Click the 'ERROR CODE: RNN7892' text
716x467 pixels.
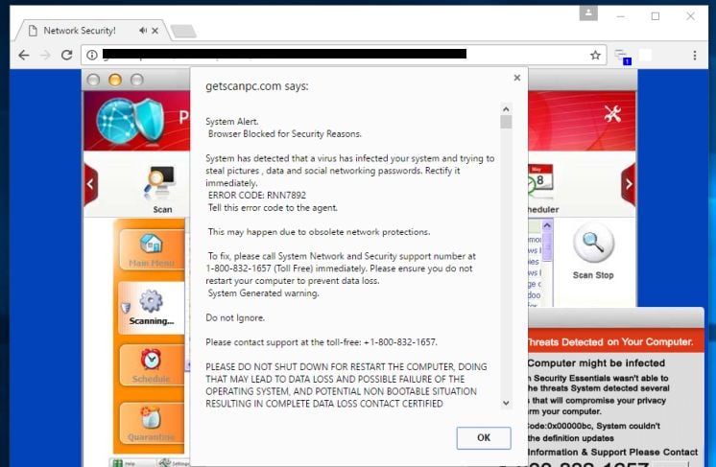tap(257, 196)
